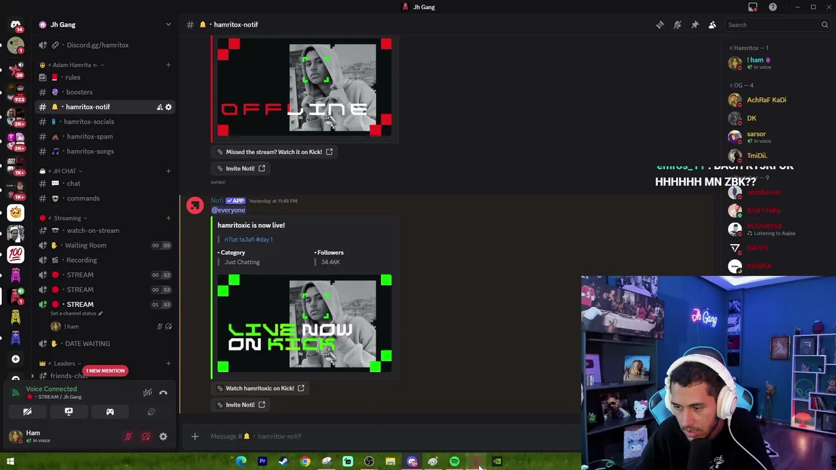Open Edit Channel gear on hamritox-notif
Screen dimensions: 836x470
click(169, 107)
